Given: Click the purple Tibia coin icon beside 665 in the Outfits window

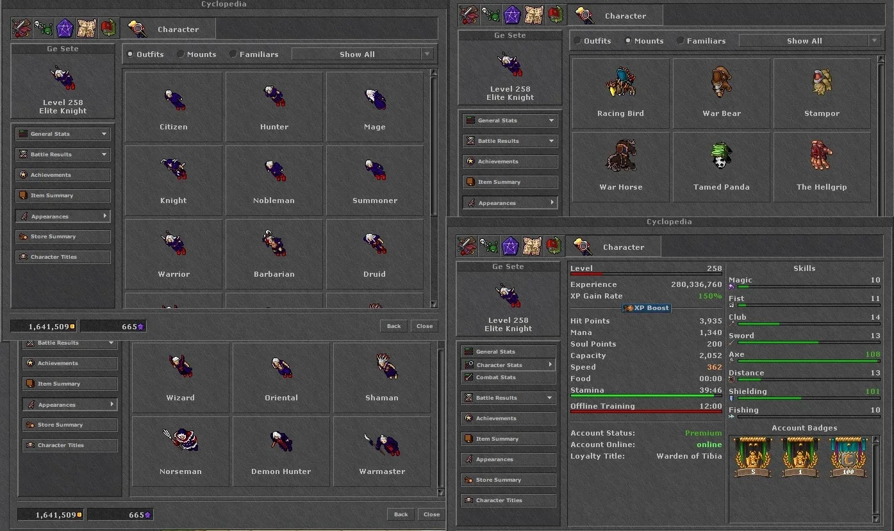Looking at the screenshot, I should [x=141, y=327].
